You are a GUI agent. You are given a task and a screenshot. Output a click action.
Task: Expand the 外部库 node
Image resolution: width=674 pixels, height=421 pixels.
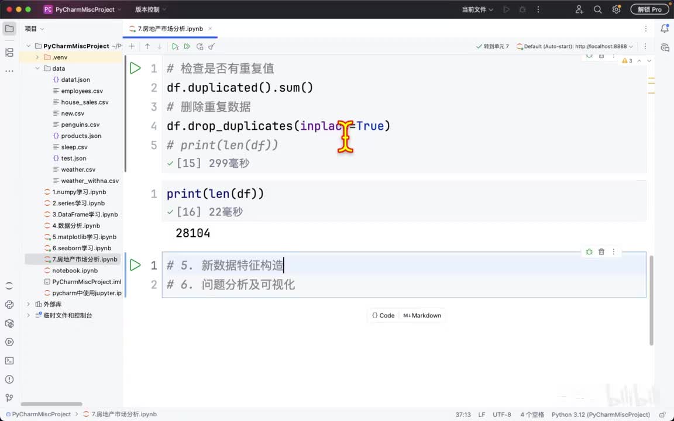click(28, 304)
